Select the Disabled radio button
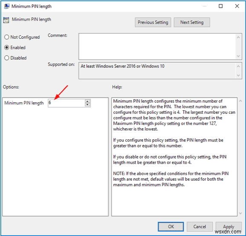Viewport: 246px width, 236px height. (15, 58)
